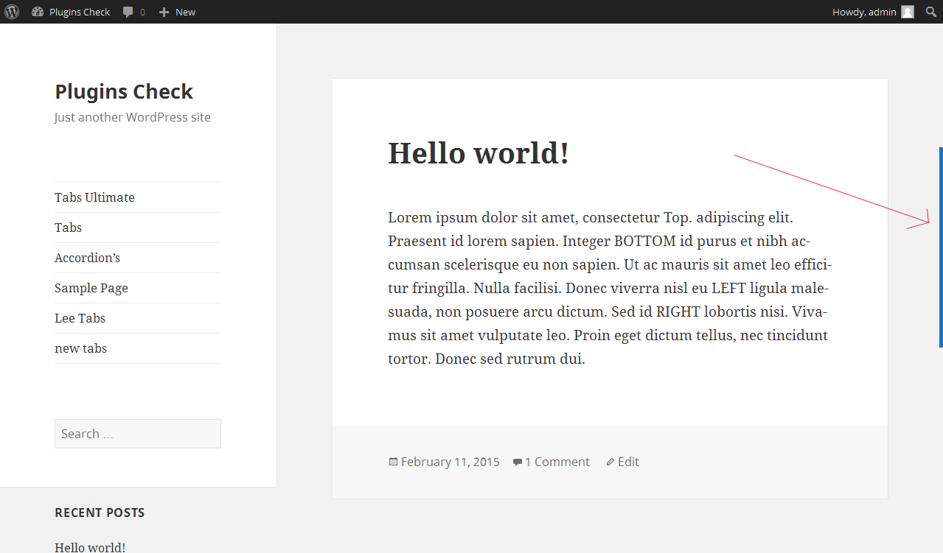Click the dashboard gauge icon beside Plugins Check

pos(38,12)
